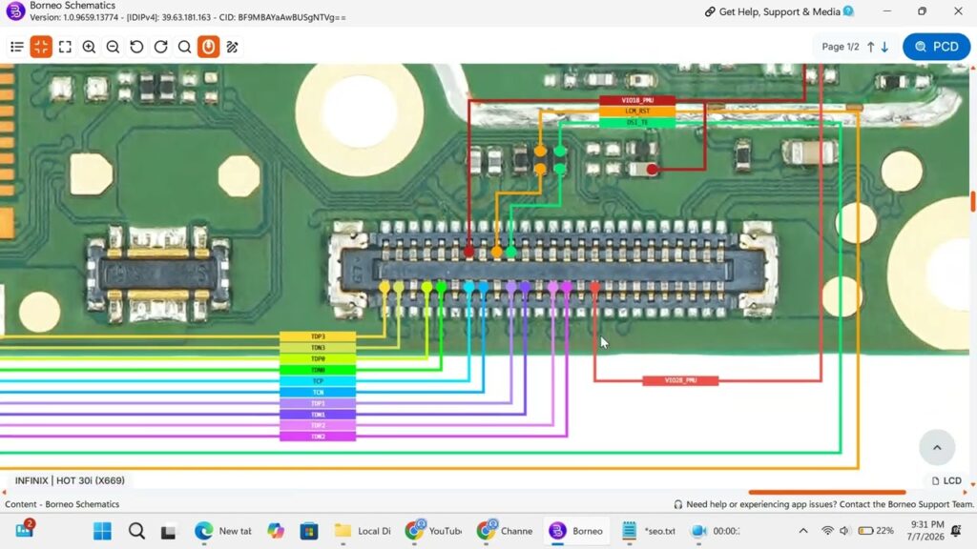The height and width of the screenshot is (549, 977).
Task: Toggle the orange fit-to-screen collapse icon
Action: click(41, 47)
